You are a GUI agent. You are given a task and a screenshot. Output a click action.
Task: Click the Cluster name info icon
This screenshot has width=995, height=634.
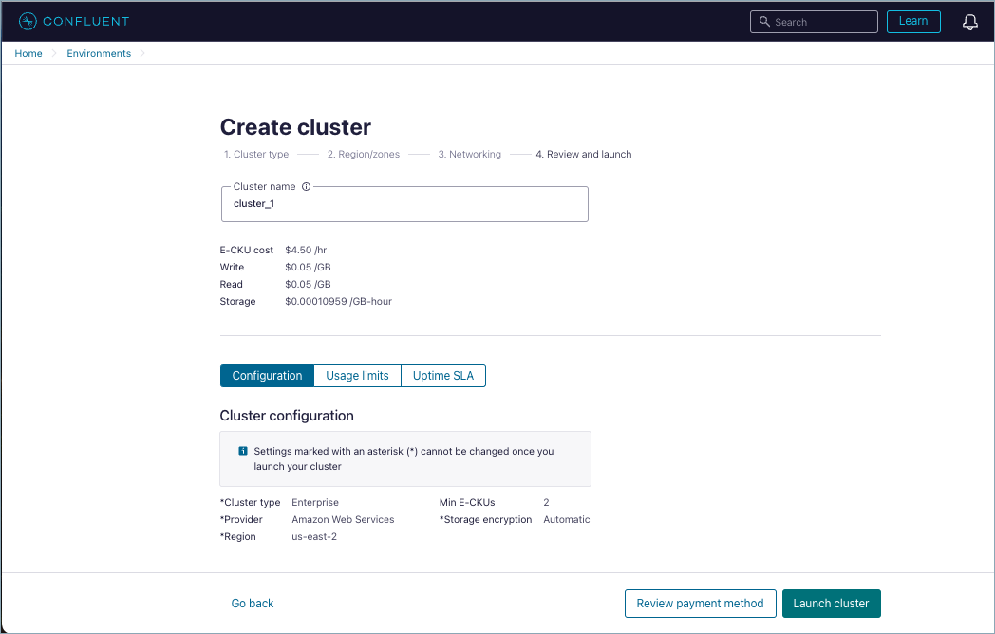[x=305, y=186]
